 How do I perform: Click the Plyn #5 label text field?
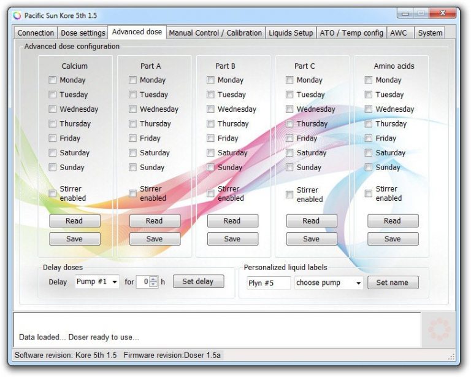click(268, 283)
